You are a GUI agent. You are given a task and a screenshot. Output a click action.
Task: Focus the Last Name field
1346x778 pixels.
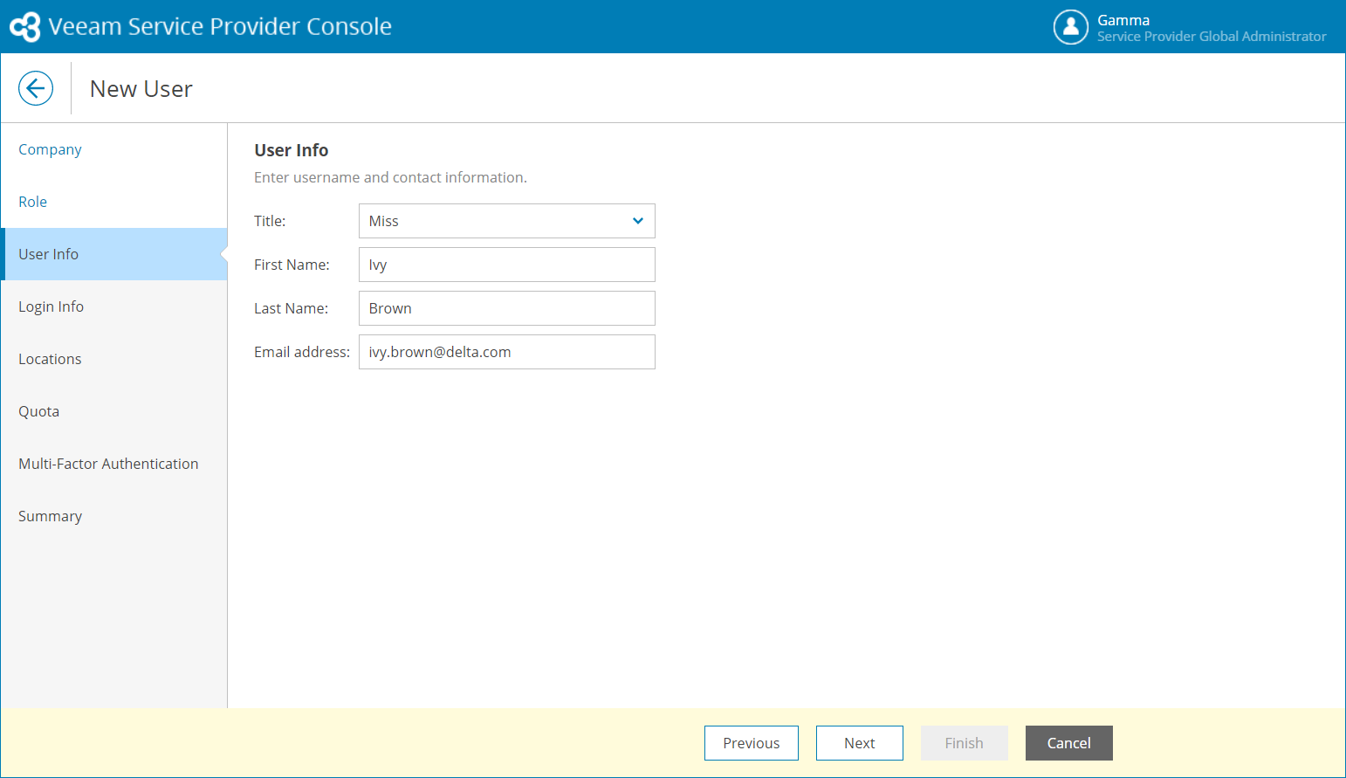tap(506, 308)
